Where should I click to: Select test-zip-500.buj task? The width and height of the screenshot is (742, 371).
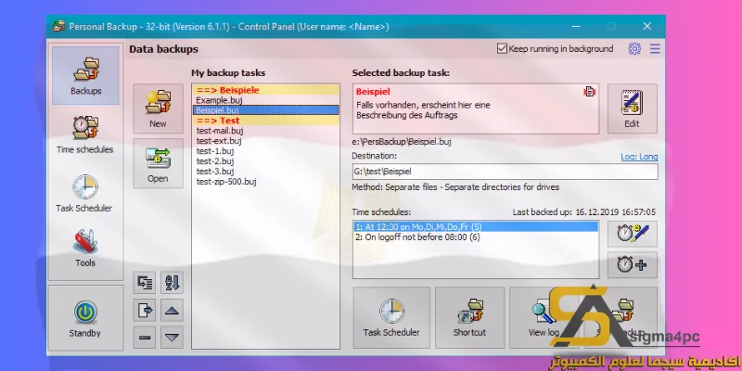[265, 182]
